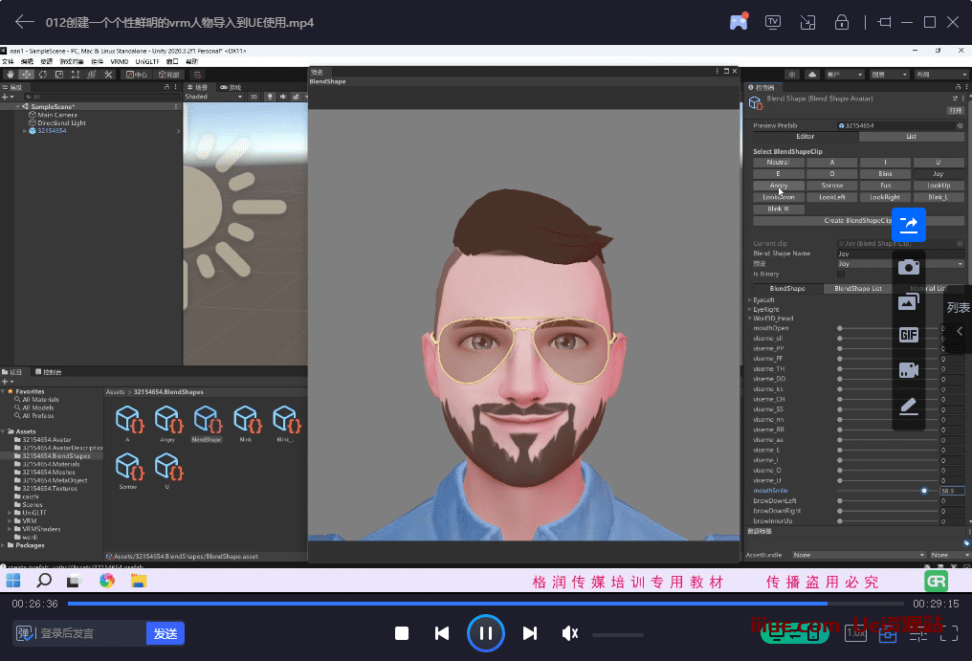Click the camera screenshot icon

click(x=908, y=267)
